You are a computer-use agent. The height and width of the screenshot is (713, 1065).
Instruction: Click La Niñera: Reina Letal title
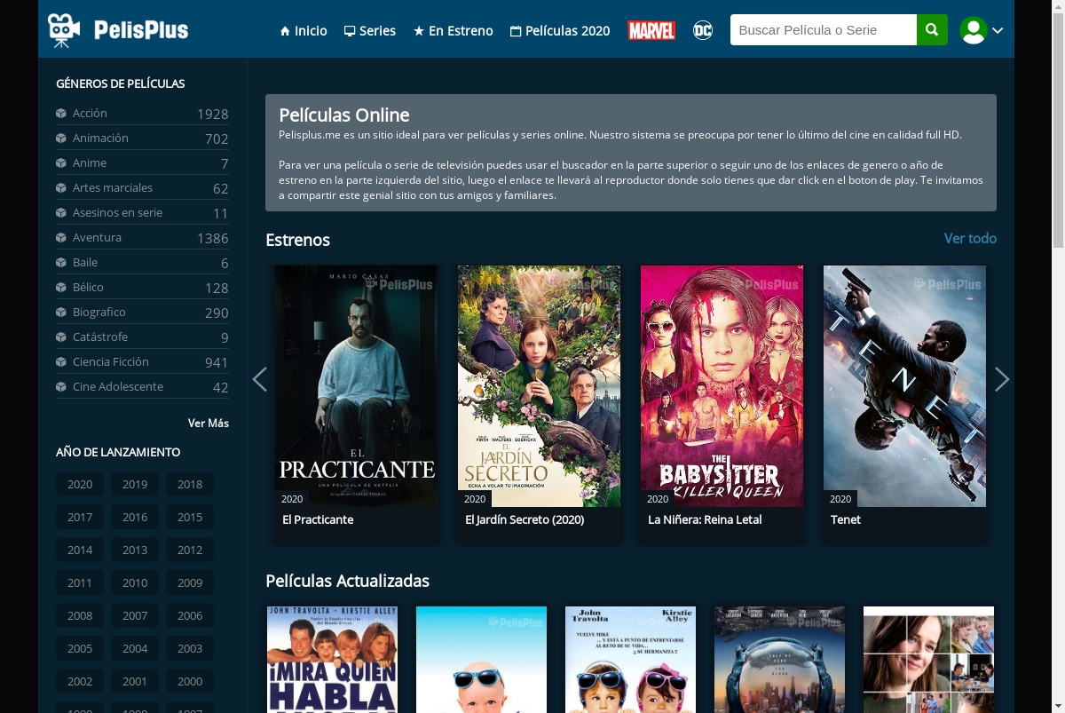(x=705, y=519)
